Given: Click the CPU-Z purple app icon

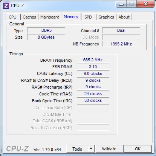Looking at the screenshot, I should [6, 6].
